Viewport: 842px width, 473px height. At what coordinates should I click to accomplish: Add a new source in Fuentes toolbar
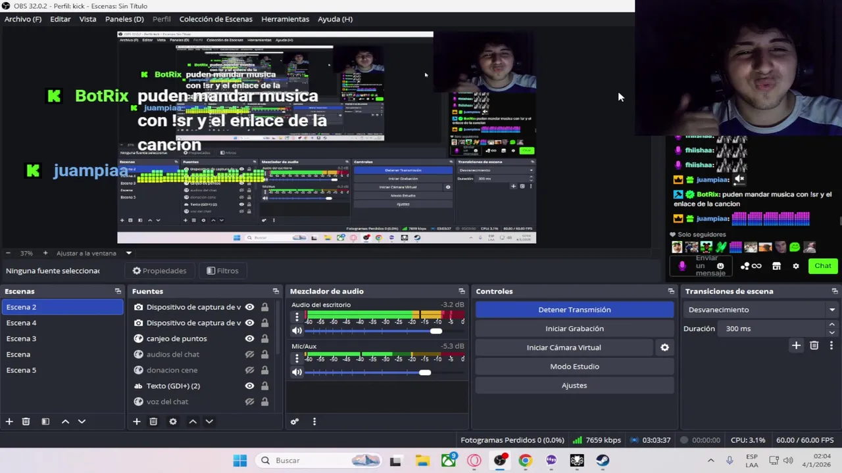(x=137, y=421)
